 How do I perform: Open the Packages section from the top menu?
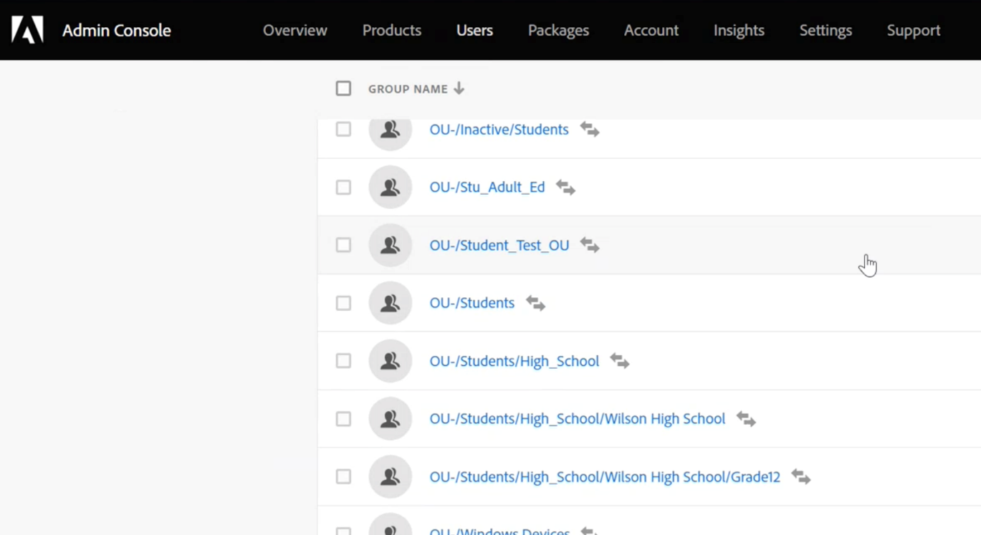tap(558, 31)
